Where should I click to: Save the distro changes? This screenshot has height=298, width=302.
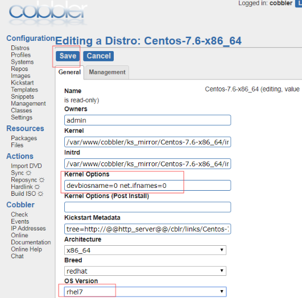click(68, 56)
